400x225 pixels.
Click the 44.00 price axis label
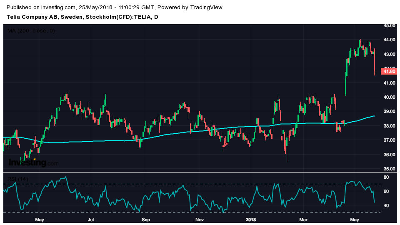389,40
